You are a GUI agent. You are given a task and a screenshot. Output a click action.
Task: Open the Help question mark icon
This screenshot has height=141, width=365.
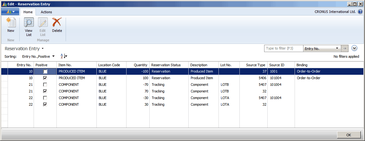[360, 12]
